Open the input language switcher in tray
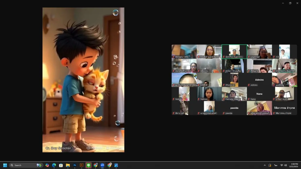 coord(276,165)
